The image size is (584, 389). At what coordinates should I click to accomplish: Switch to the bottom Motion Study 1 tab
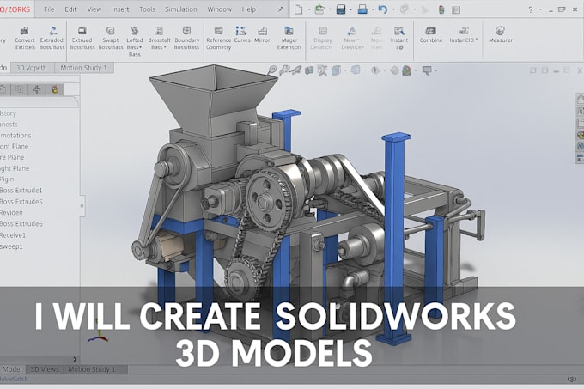(x=92, y=369)
